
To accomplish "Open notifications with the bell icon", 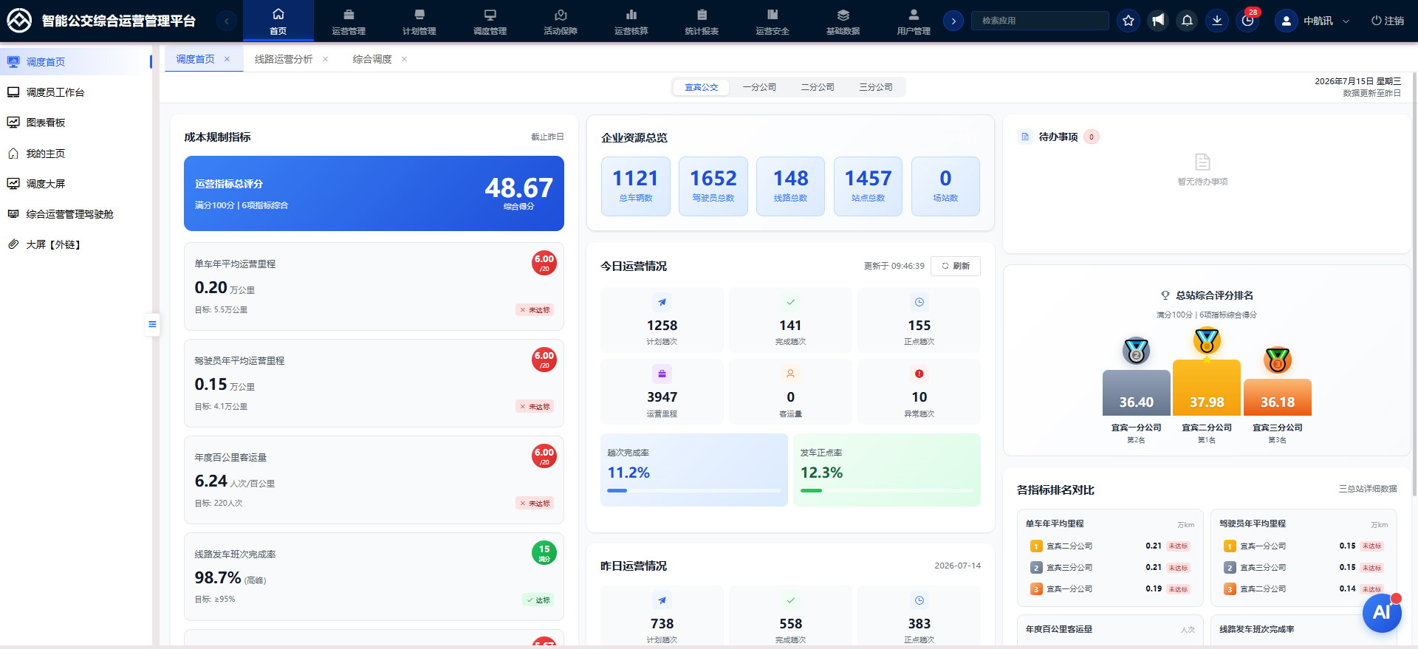I will (x=1188, y=21).
